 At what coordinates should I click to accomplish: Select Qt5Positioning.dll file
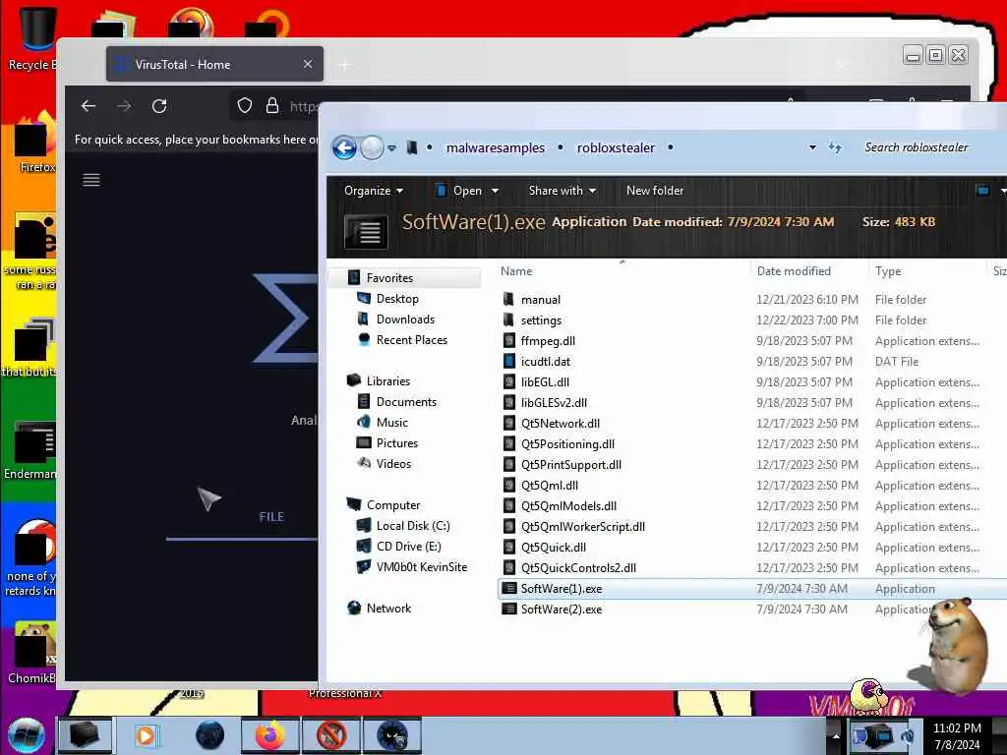click(567, 443)
